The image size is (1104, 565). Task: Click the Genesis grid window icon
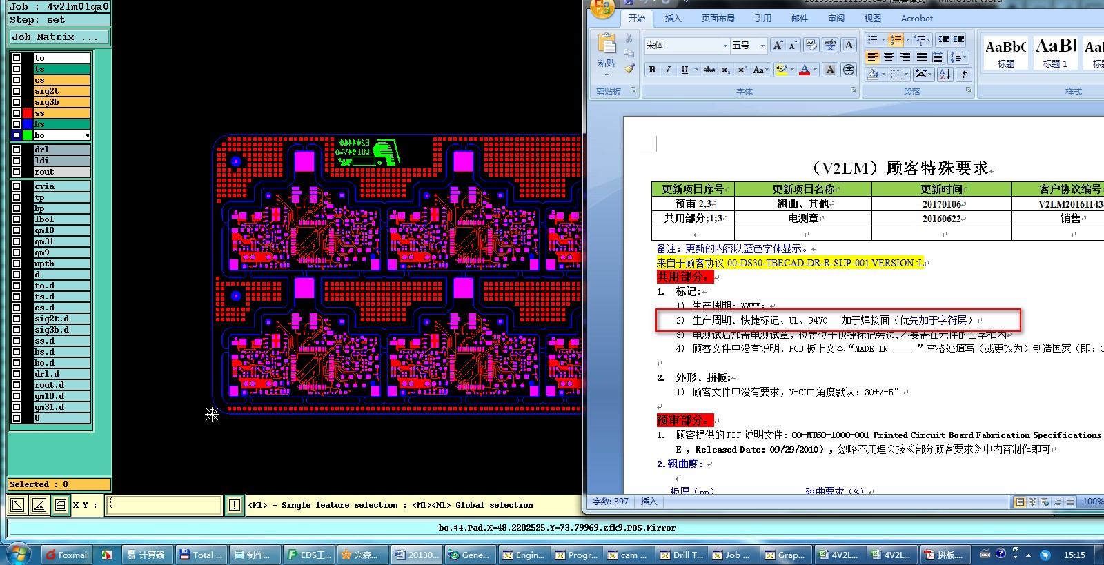pos(61,505)
